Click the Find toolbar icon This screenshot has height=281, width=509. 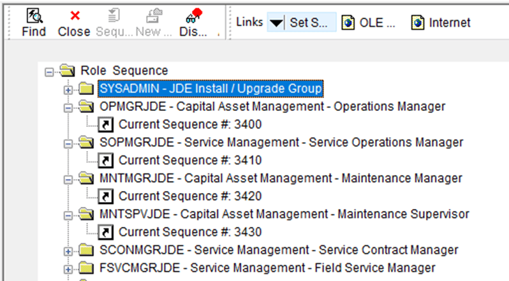pyautogui.click(x=34, y=16)
